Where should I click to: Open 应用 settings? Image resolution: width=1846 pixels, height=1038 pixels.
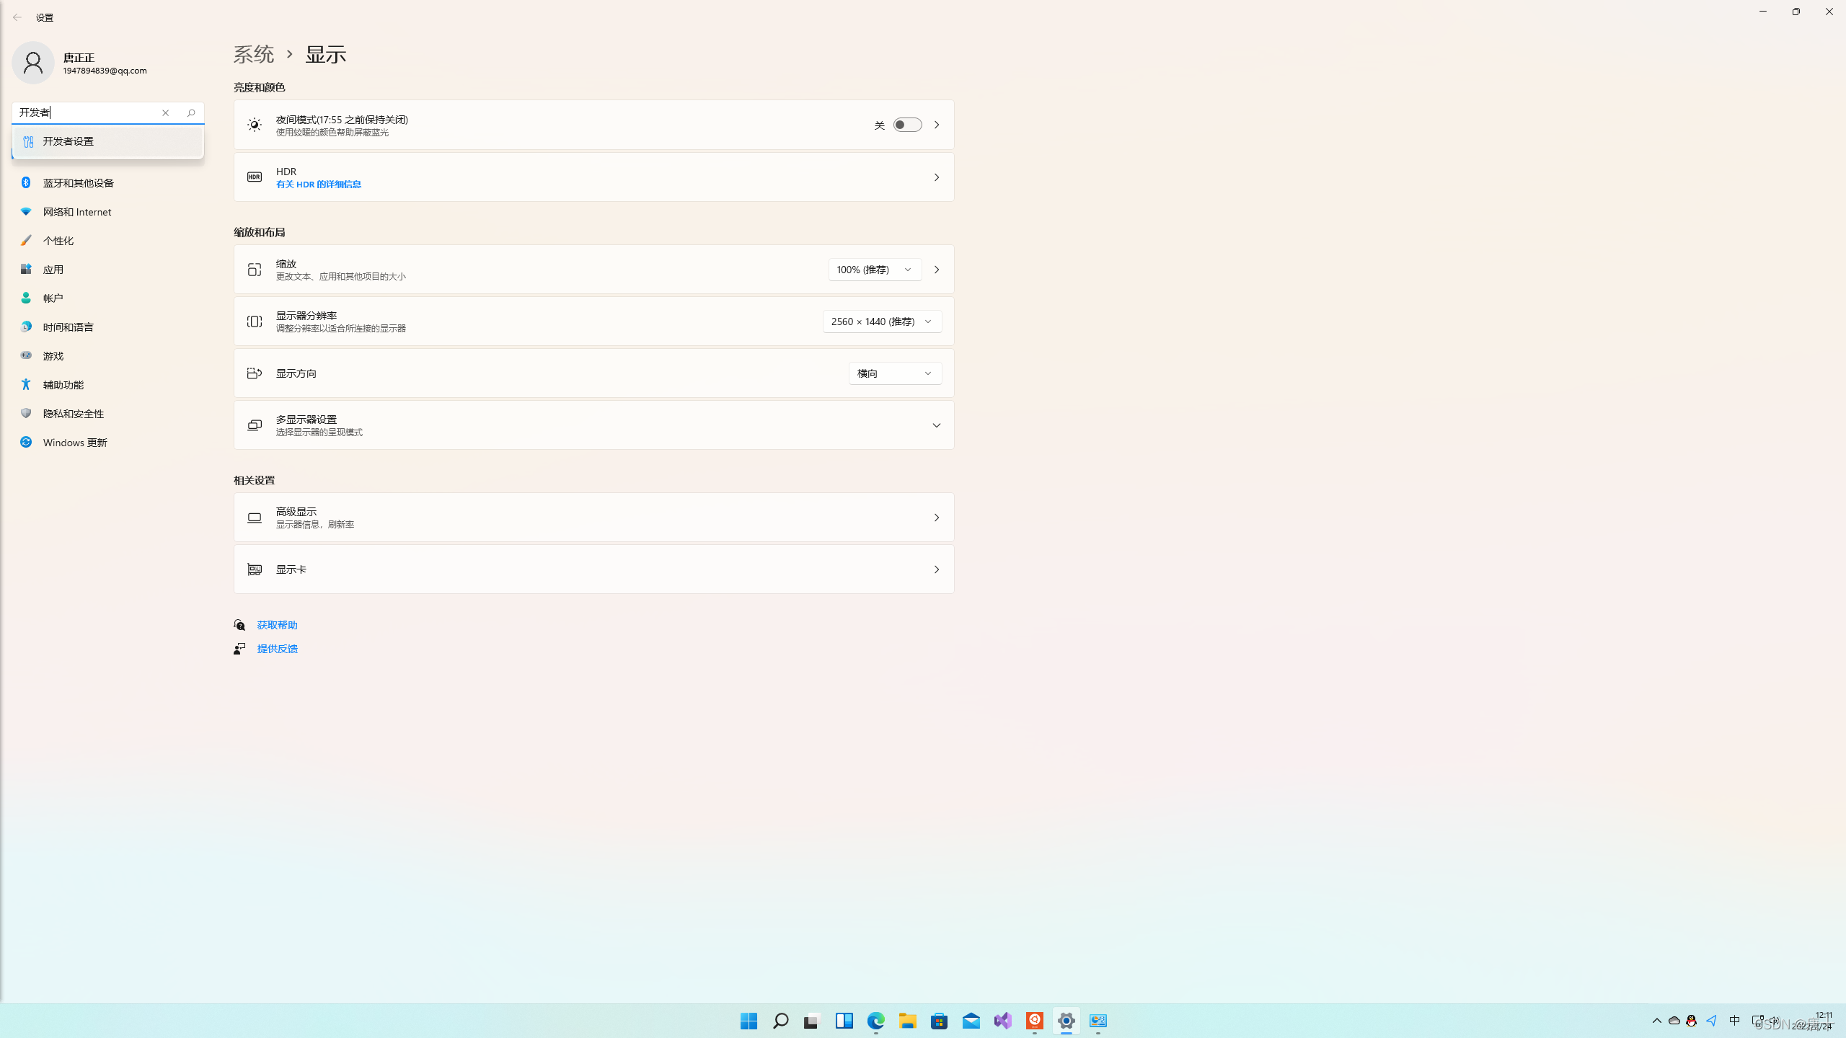click(108, 270)
